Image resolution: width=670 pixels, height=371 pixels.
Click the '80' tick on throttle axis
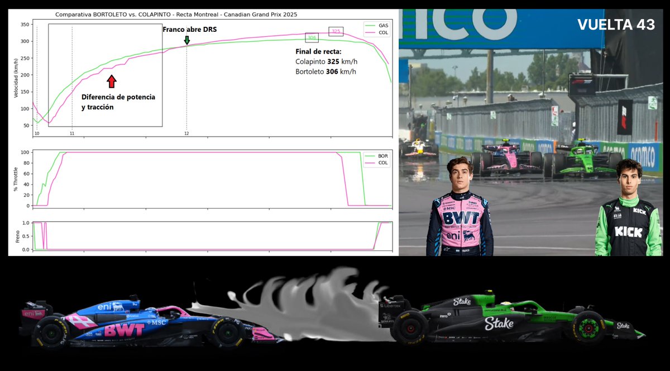[x=26, y=163]
